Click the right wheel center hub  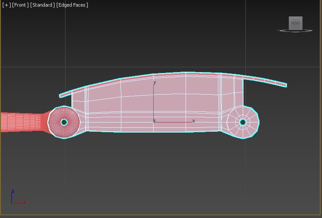click(x=243, y=122)
